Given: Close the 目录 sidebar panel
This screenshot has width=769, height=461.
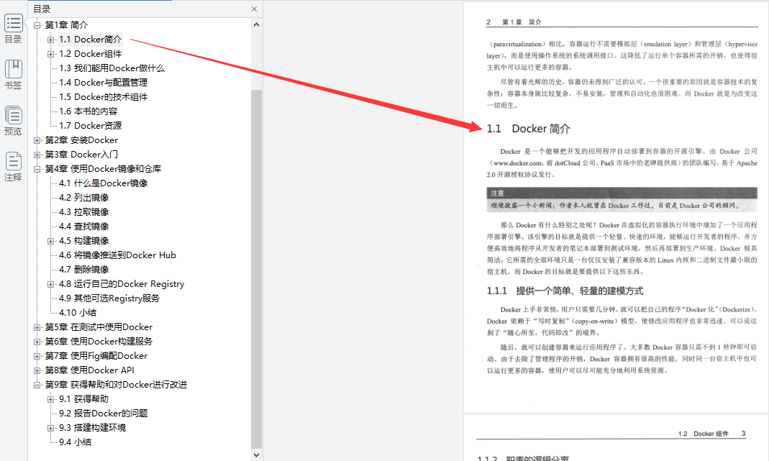Looking at the screenshot, I should (252, 9).
